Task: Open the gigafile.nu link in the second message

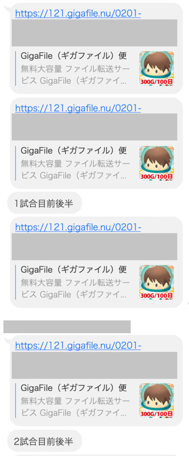Action: pyautogui.click(x=78, y=108)
